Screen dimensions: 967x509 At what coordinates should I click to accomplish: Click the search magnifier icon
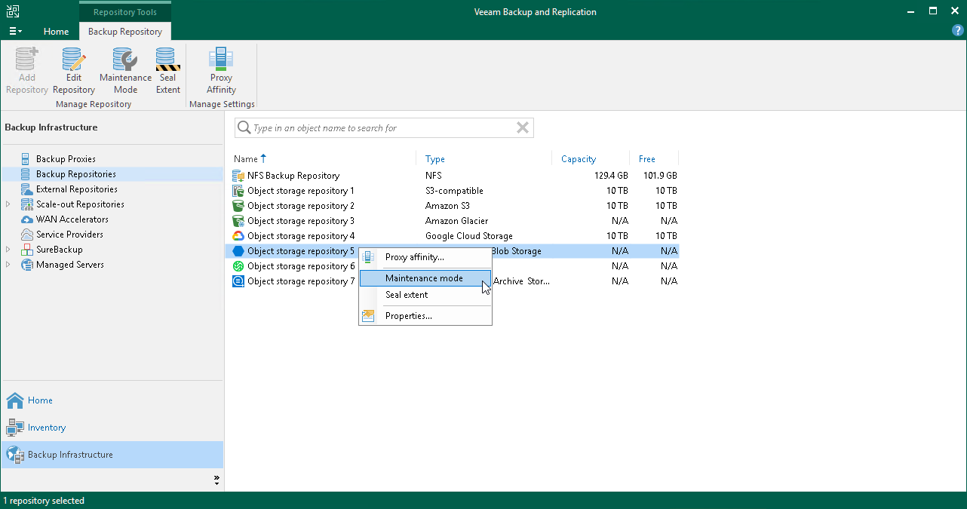(244, 128)
